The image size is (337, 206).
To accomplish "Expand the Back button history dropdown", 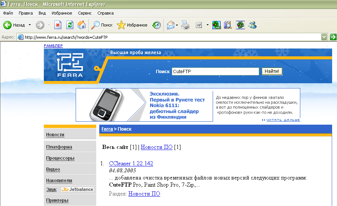I will [30, 25].
